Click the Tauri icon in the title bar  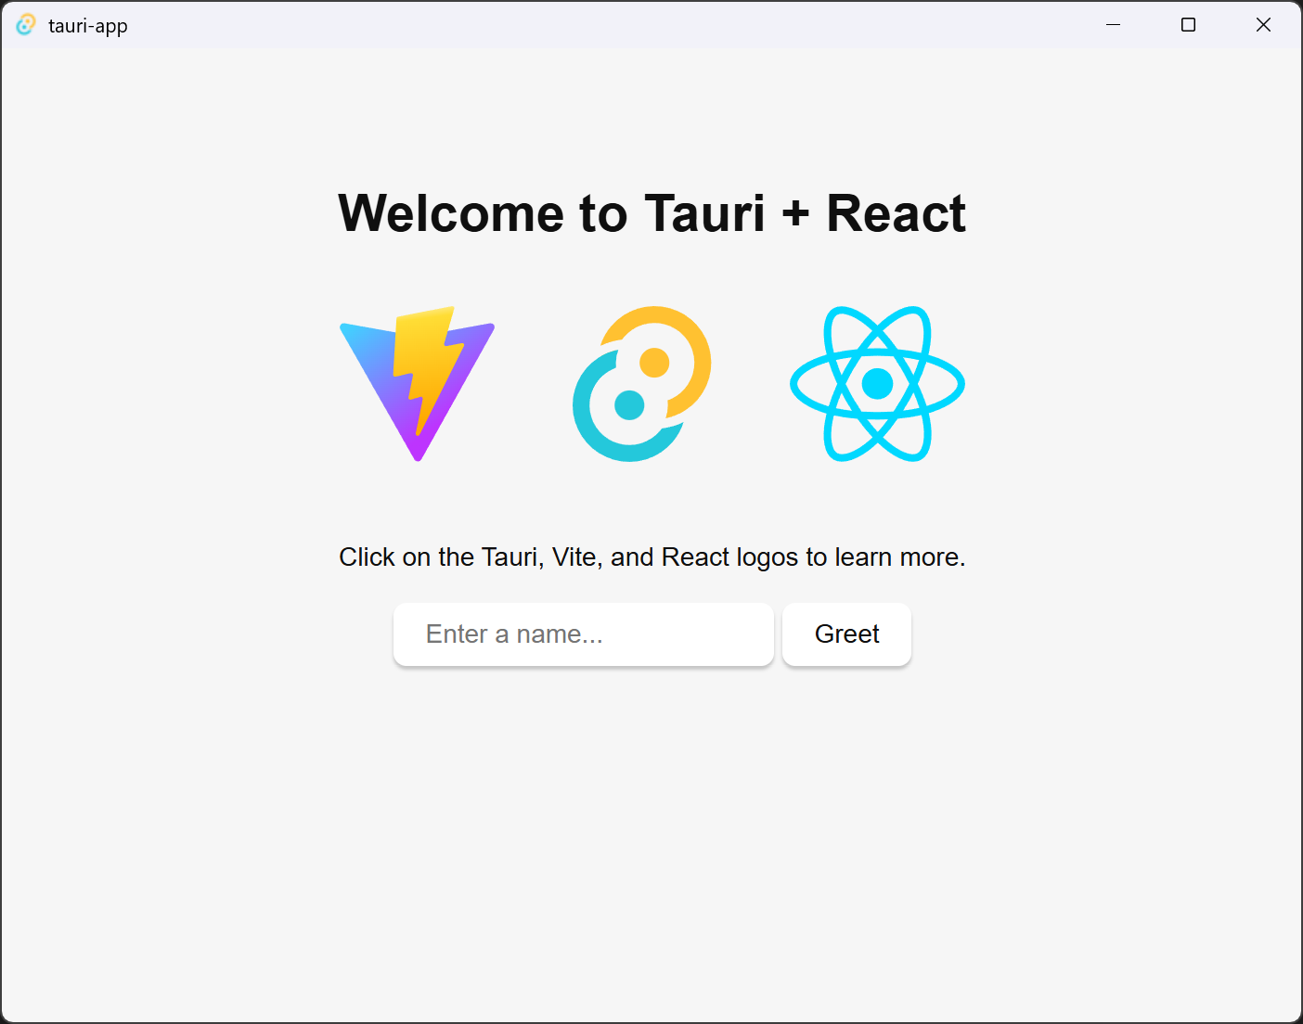point(25,24)
